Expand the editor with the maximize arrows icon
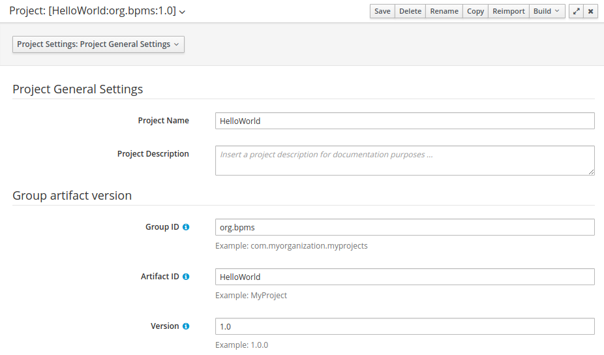The width and height of the screenshot is (604, 355). (x=576, y=11)
